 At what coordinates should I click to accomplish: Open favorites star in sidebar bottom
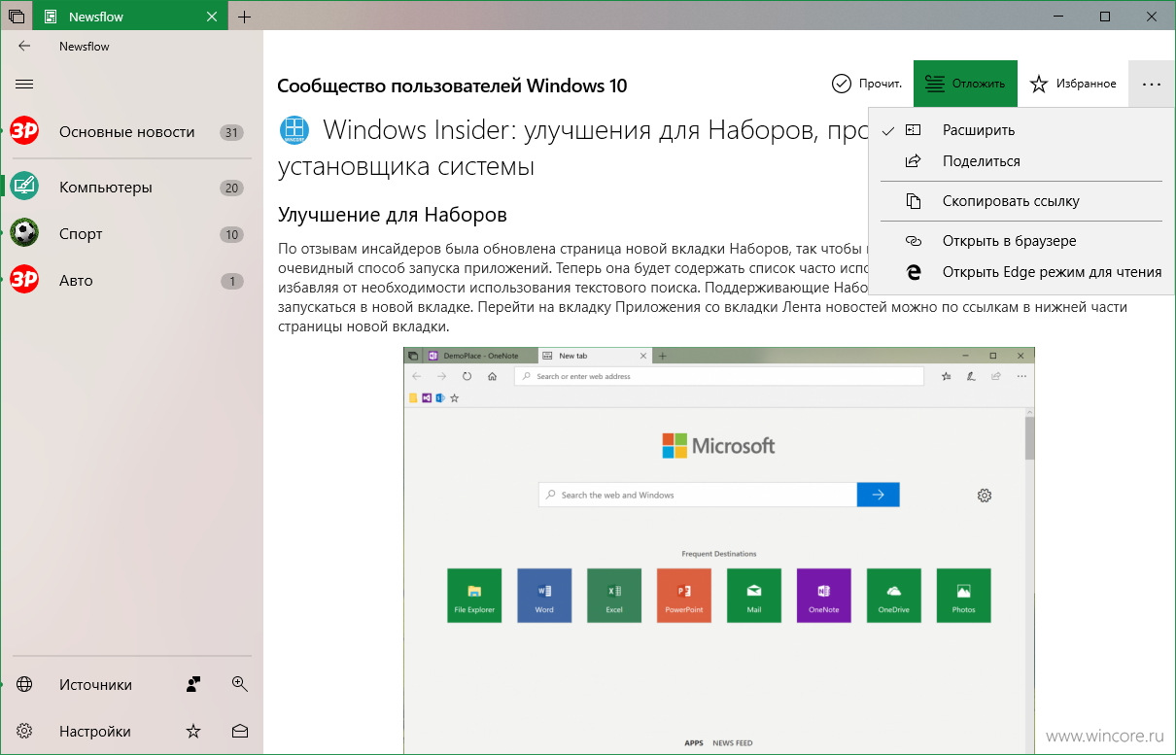coord(193,731)
